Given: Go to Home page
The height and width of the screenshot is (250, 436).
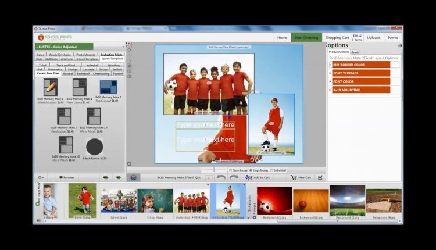Looking at the screenshot, I should pos(282,38).
